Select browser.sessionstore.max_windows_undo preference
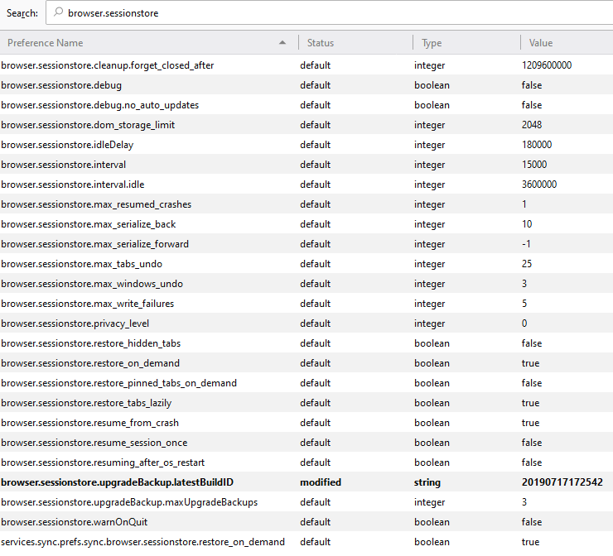Viewport: 613px width, 556px height. [92, 284]
